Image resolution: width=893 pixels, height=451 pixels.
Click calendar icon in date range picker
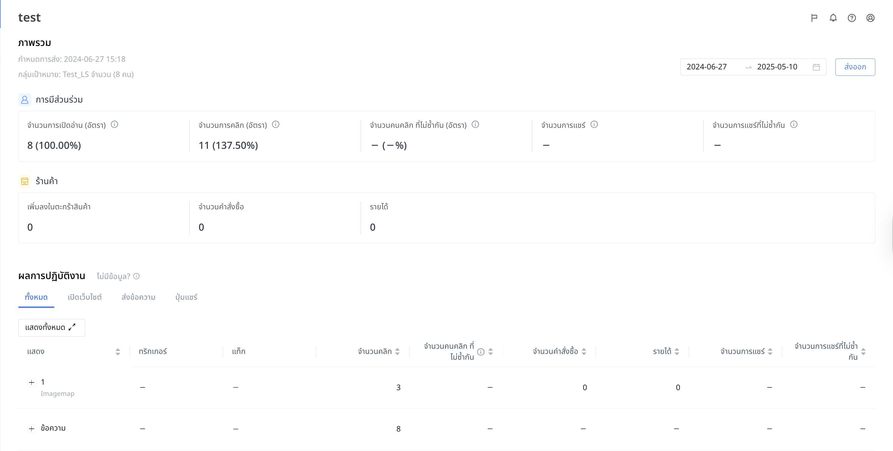[x=817, y=67]
